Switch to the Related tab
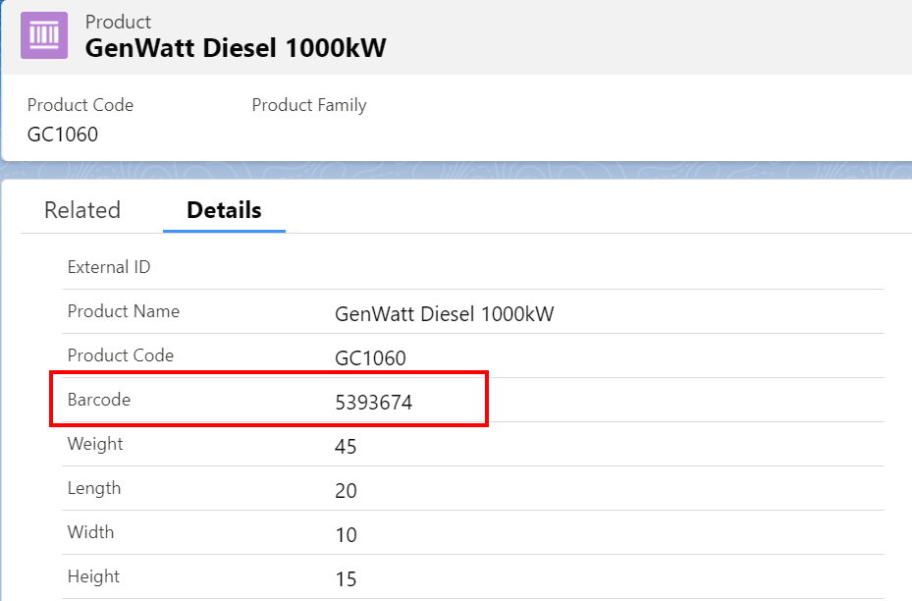912x601 pixels. [82, 210]
